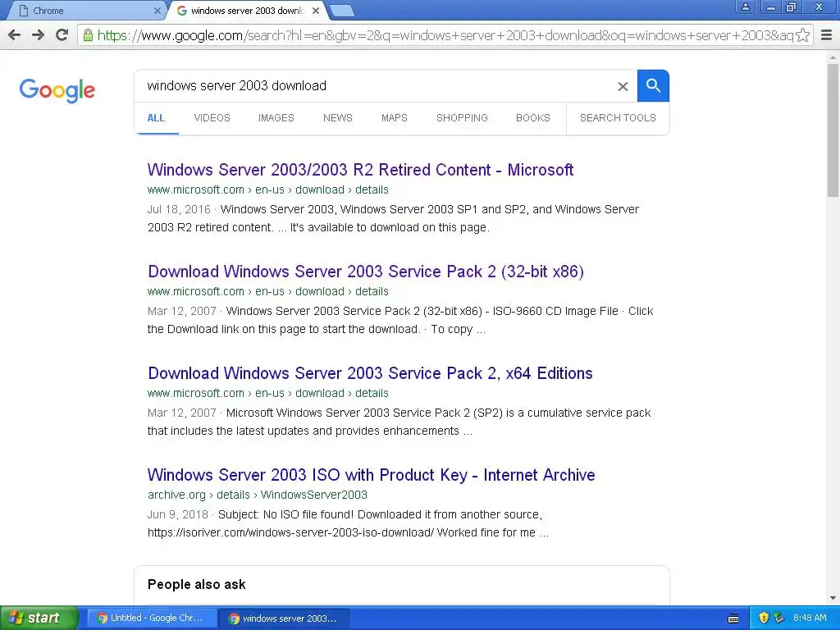Click the microsoft.com URL under Retired Content result
This screenshot has width=840, height=630.
tap(268, 189)
